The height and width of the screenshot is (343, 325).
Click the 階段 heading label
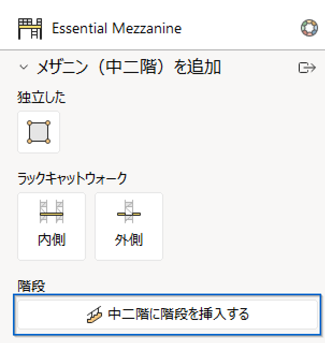[x=31, y=286]
